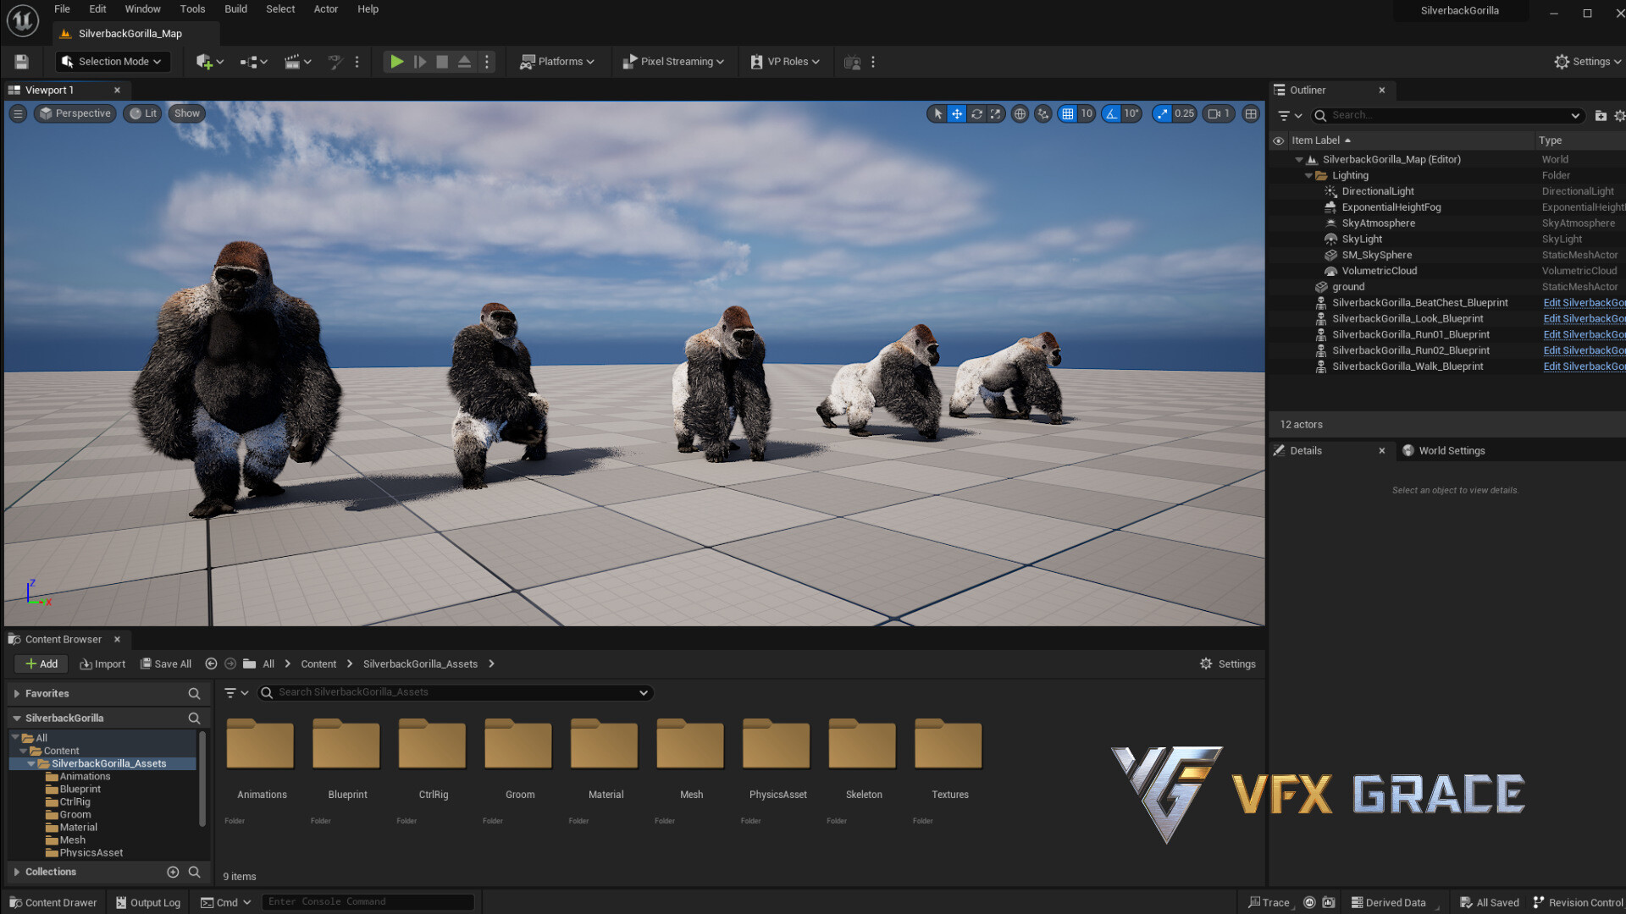Save the current level
Image resolution: width=1626 pixels, height=914 pixels.
[20, 61]
